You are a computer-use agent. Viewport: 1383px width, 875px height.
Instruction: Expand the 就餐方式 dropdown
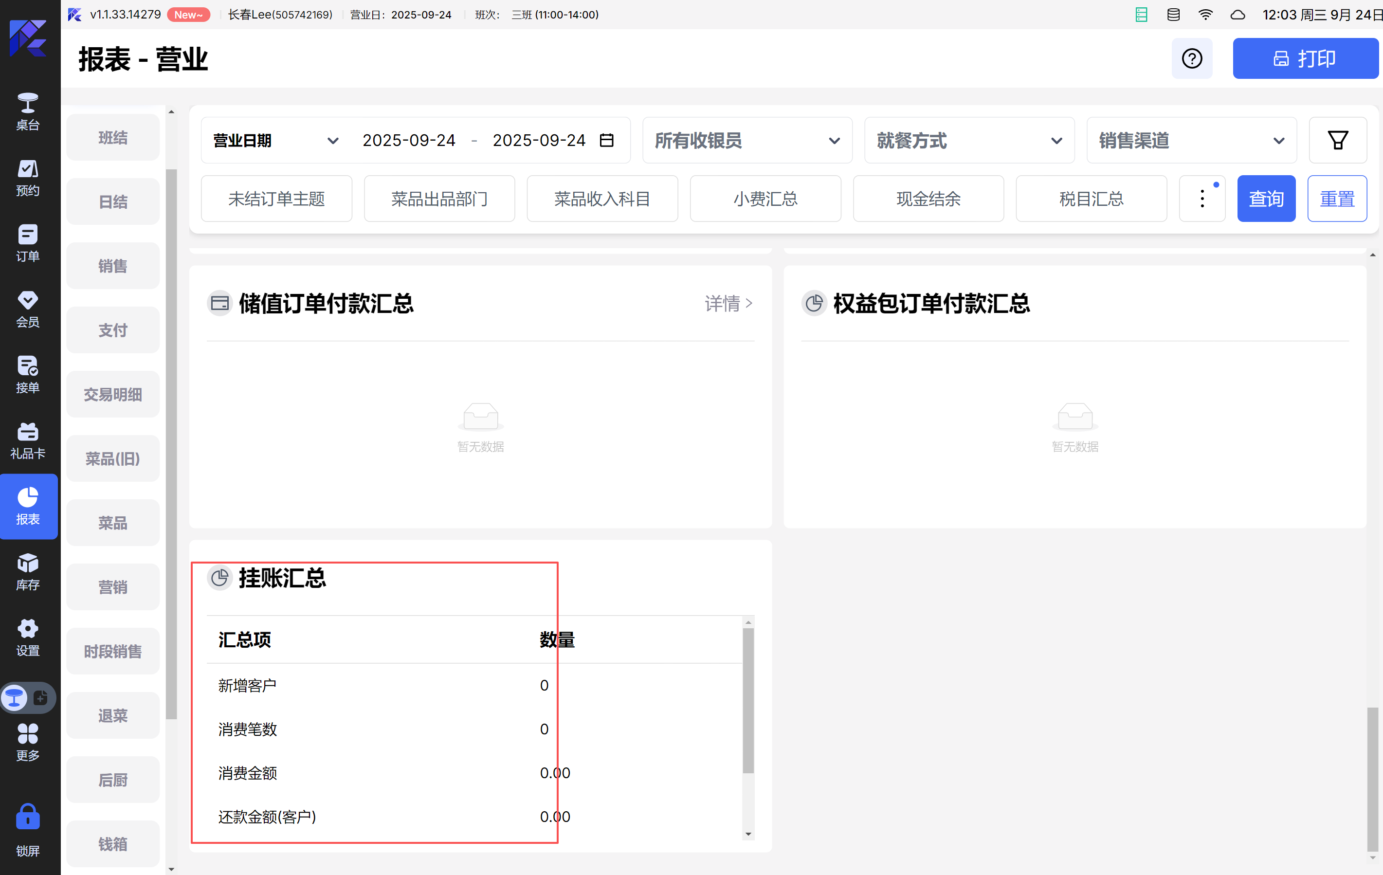(969, 140)
